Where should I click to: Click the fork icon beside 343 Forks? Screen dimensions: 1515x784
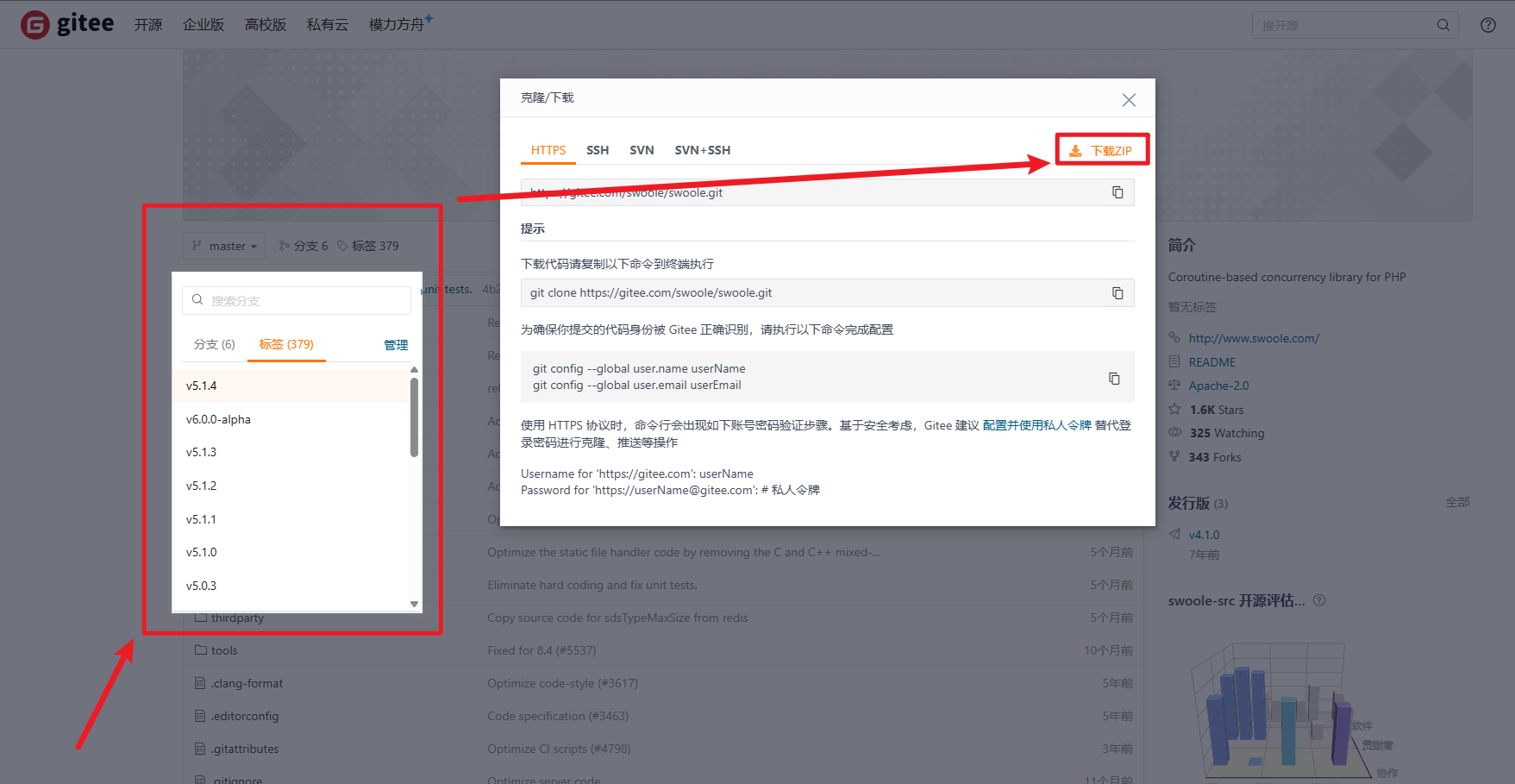(x=1175, y=456)
